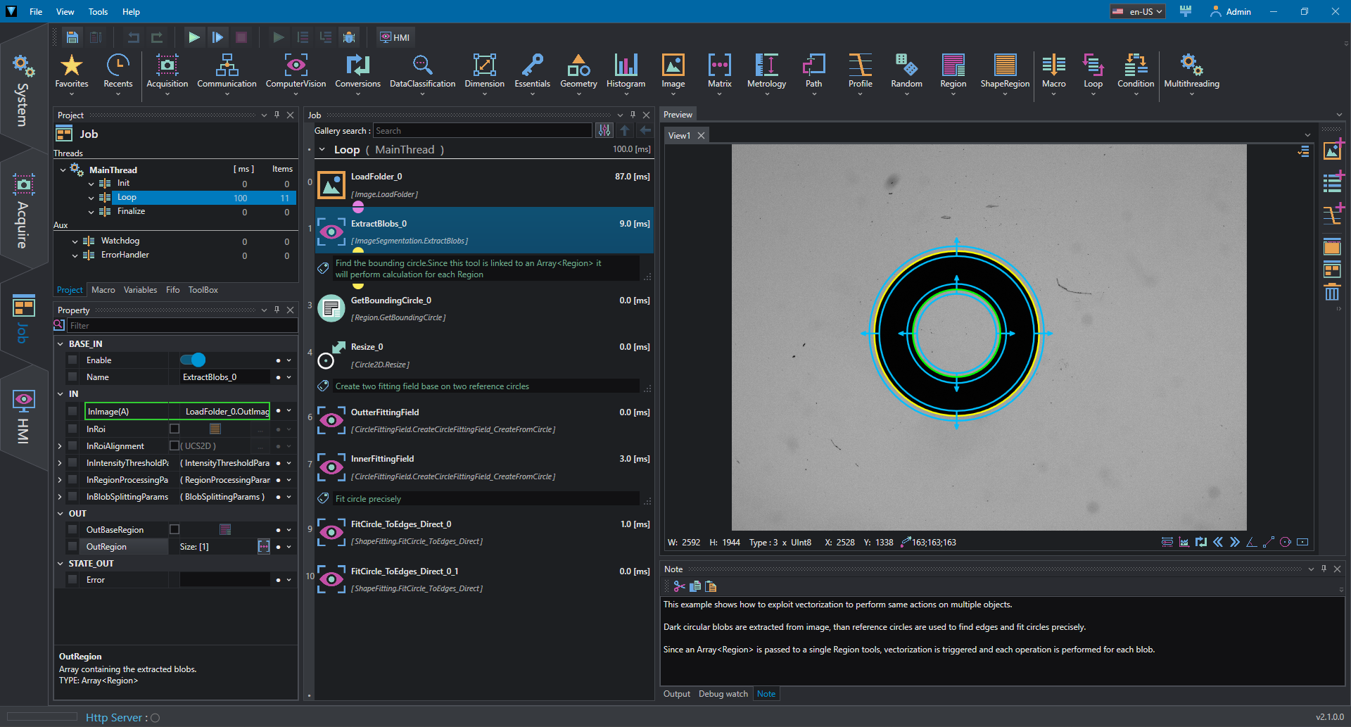1351x727 pixels.
Task: Collapse the BASE_IN property group
Action: [61, 344]
